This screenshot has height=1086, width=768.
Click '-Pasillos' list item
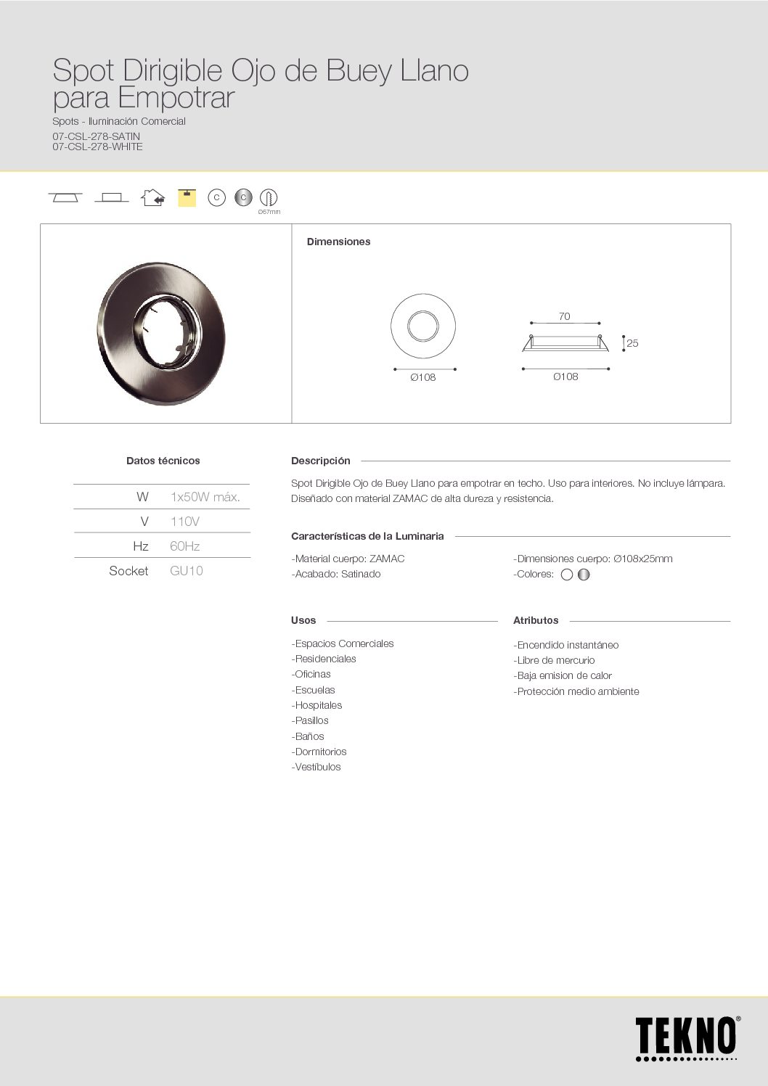coord(310,720)
